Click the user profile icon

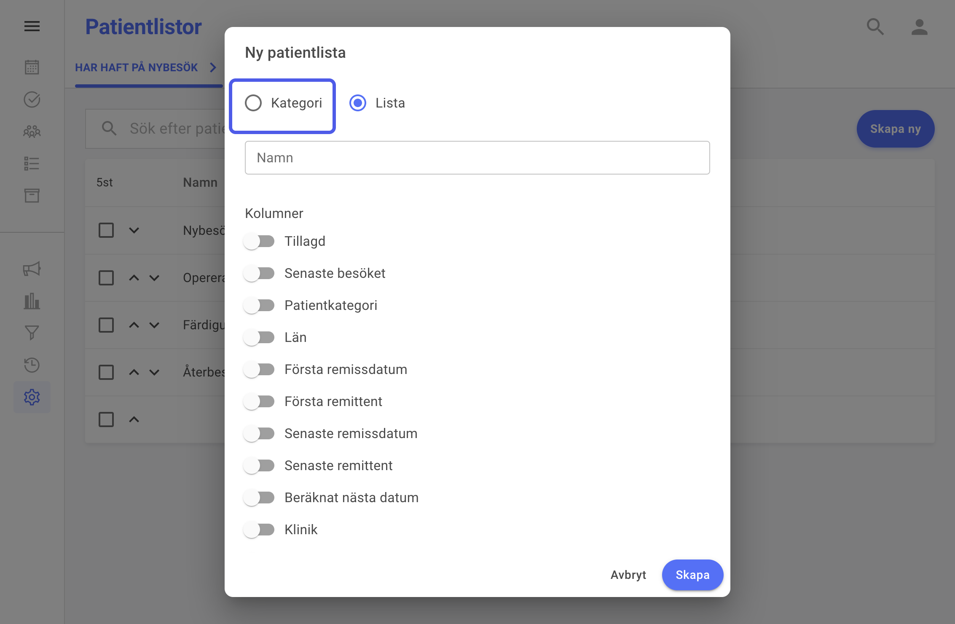(x=919, y=27)
